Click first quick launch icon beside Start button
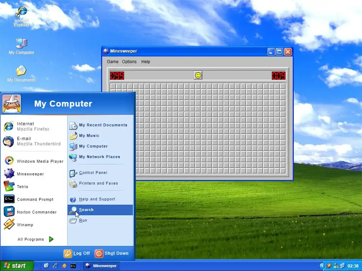The height and width of the screenshot is (271, 362). tap(47, 266)
